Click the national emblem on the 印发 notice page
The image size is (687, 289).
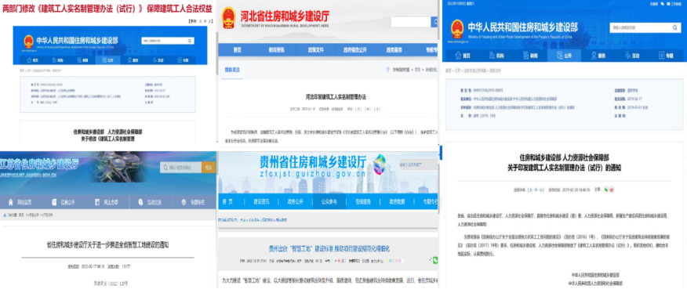click(457, 30)
